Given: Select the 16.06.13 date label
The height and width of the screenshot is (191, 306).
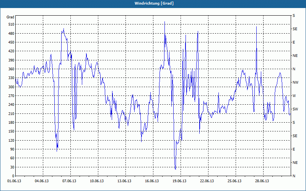Looking at the screenshot, I should [152, 181].
